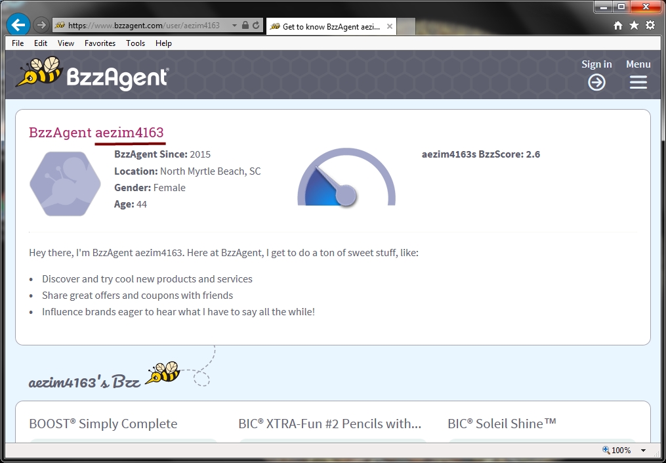Click 'Influence brands eager to hear' bullet
This screenshot has width=666, height=463.
(x=178, y=312)
